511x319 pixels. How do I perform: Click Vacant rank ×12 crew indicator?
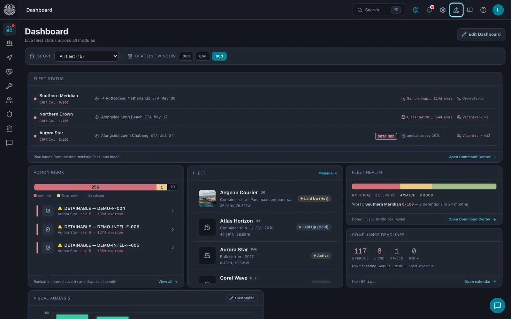(x=474, y=136)
